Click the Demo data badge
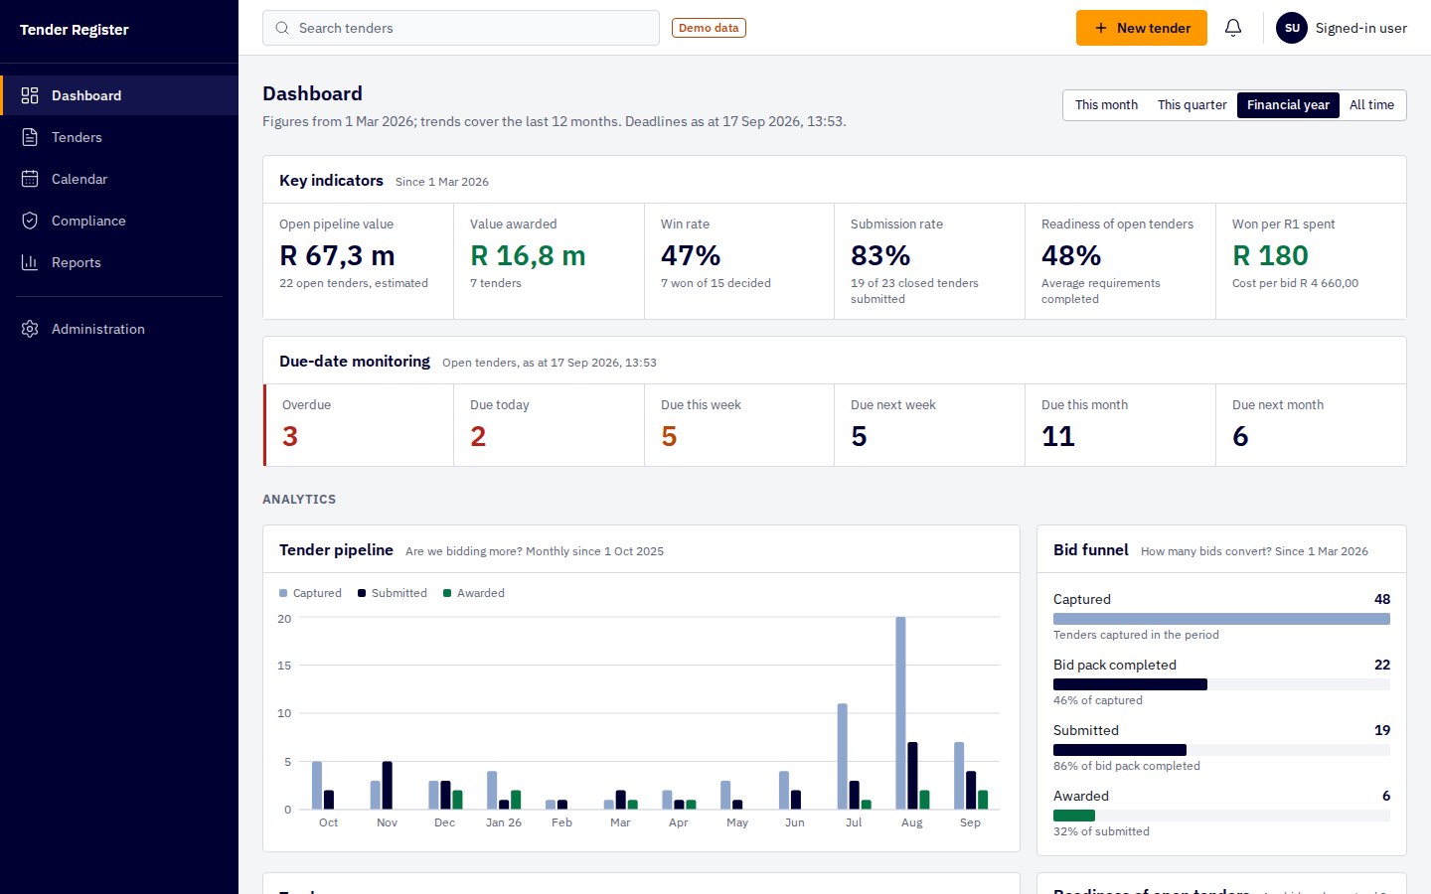 coord(709,28)
